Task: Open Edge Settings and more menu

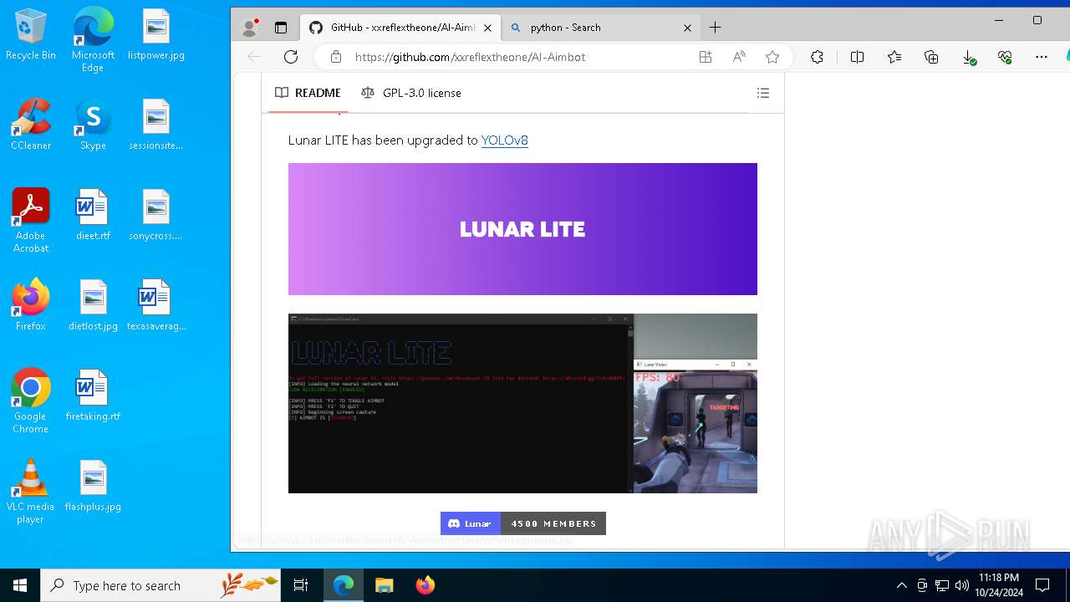Action: [1041, 57]
